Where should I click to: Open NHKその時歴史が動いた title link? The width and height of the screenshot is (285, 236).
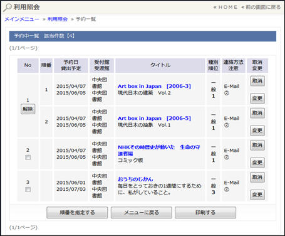coord(159,150)
